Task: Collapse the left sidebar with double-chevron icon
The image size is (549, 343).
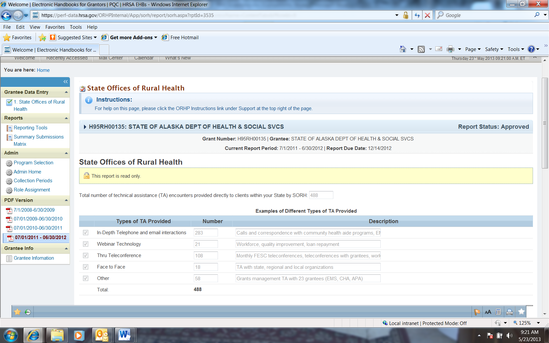Action: tap(65, 82)
